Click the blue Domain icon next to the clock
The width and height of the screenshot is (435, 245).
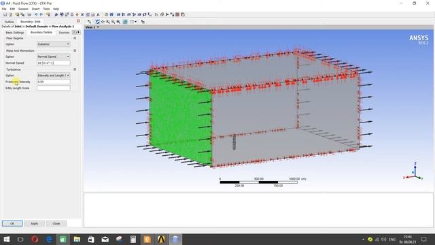[111, 14]
